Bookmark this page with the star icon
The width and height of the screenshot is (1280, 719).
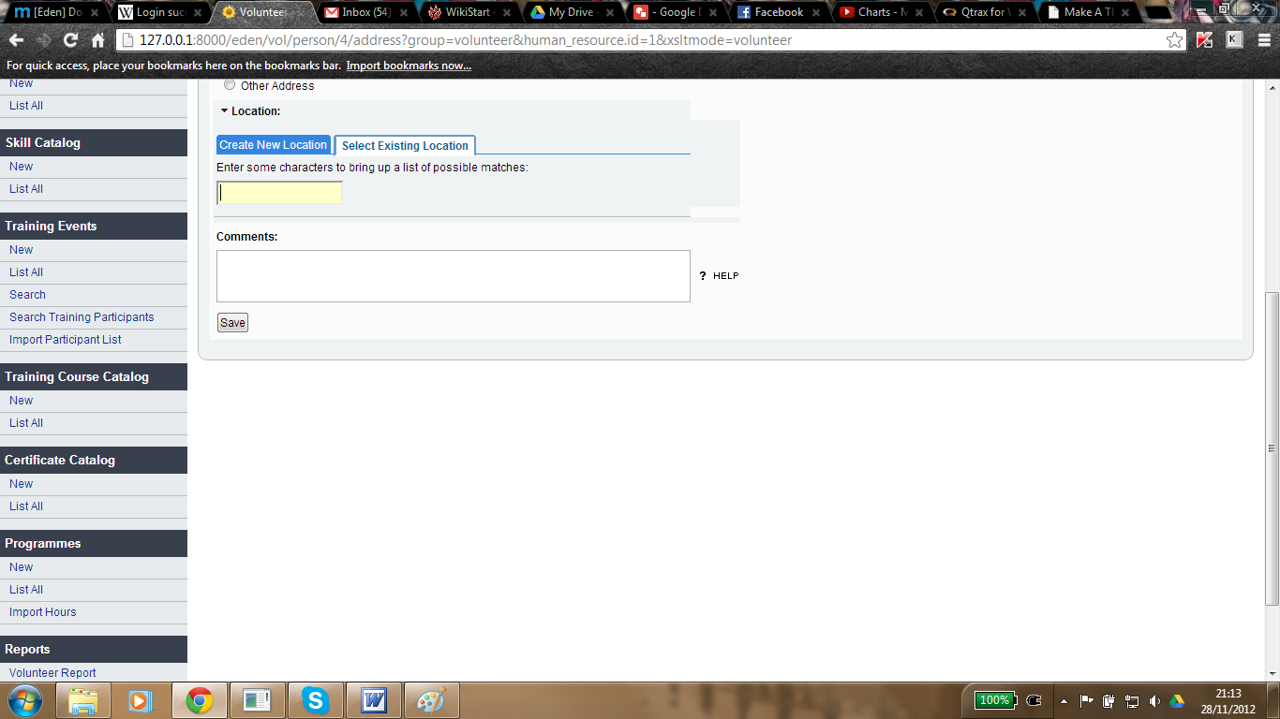1174,40
